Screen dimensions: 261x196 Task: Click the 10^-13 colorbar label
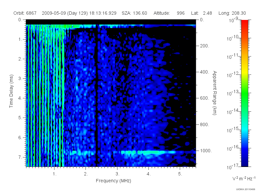(x=233, y=93)
